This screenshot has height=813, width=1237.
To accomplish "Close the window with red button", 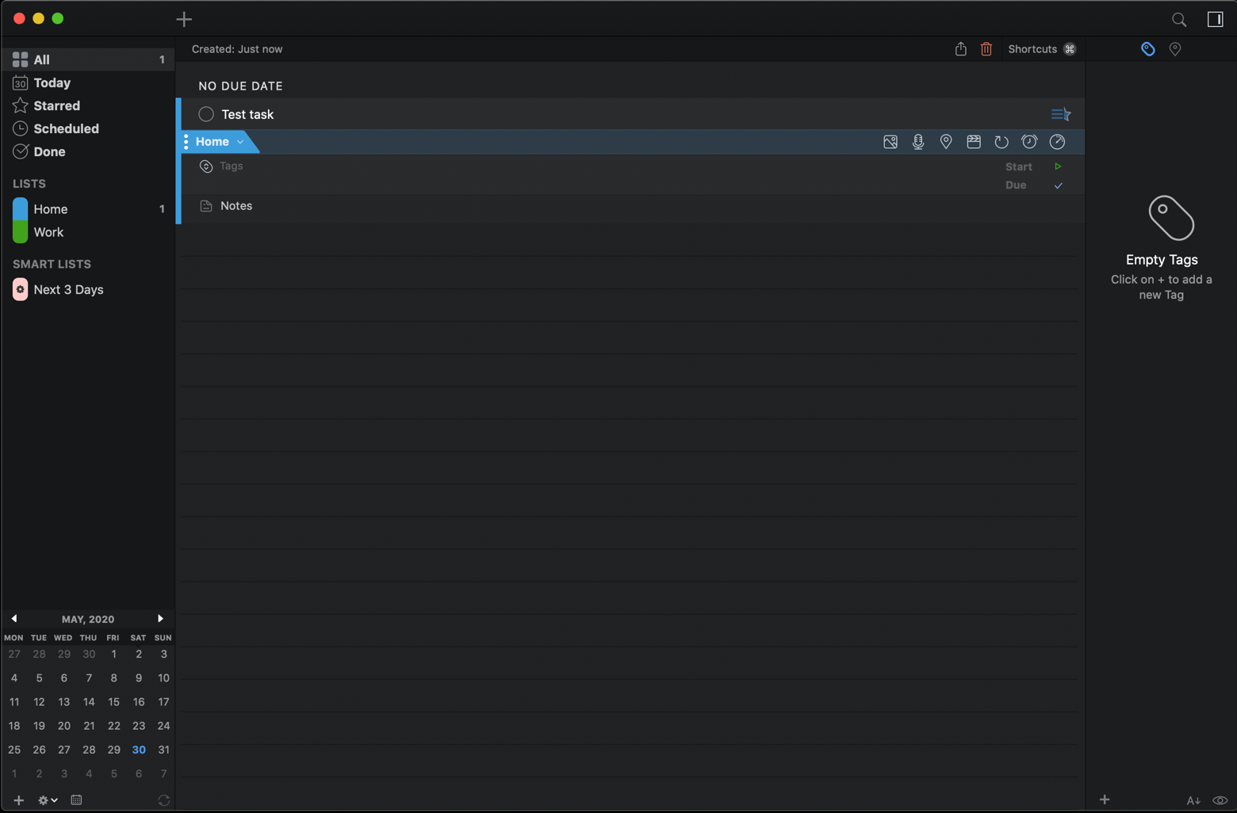I will click(x=19, y=18).
